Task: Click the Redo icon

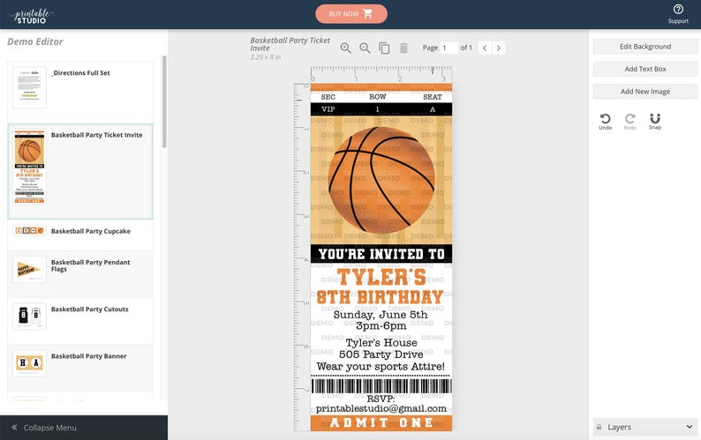Action: pyautogui.click(x=629, y=121)
